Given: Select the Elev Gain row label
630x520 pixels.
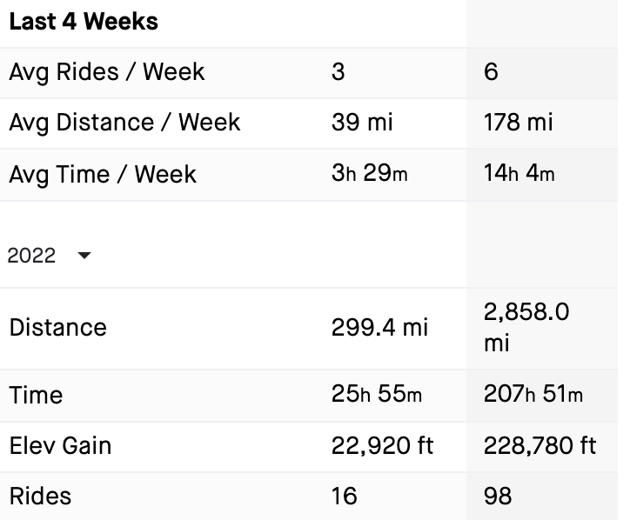Looking at the screenshot, I should point(60,446).
